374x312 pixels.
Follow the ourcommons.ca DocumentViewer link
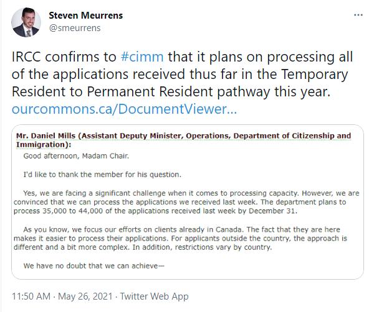[x=123, y=109]
